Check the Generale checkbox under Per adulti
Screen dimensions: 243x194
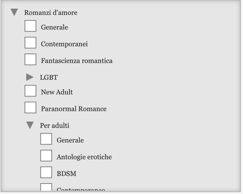pos(46,139)
